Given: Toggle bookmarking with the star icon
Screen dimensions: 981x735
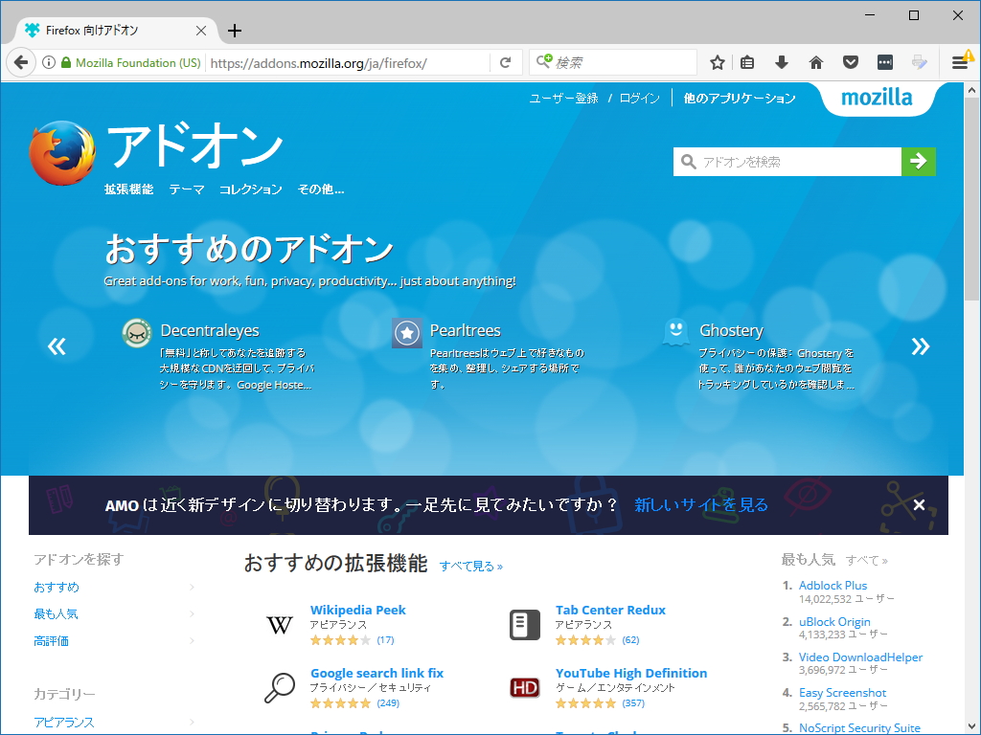Looking at the screenshot, I should coord(717,61).
